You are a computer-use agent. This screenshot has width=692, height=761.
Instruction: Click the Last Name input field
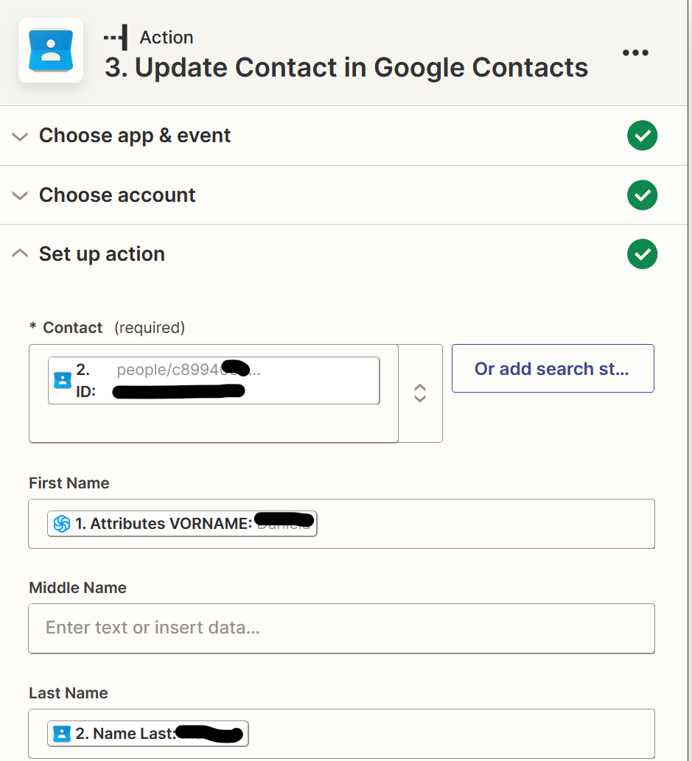(x=341, y=734)
